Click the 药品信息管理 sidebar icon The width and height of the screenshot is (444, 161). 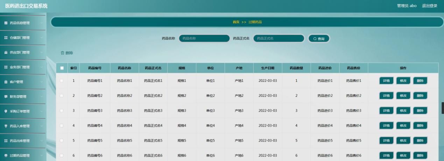pos(6,23)
